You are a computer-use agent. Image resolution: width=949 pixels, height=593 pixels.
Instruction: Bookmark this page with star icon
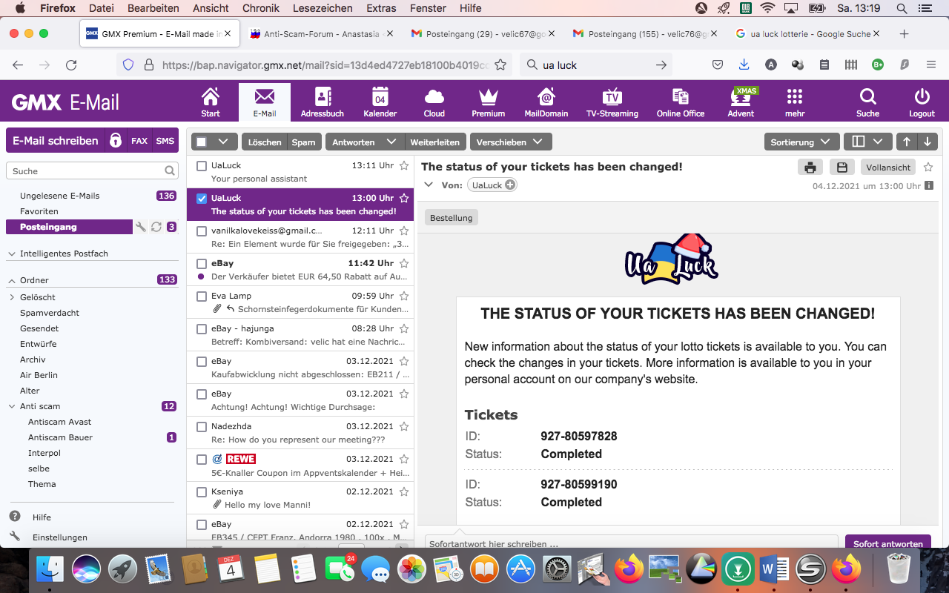[500, 64]
